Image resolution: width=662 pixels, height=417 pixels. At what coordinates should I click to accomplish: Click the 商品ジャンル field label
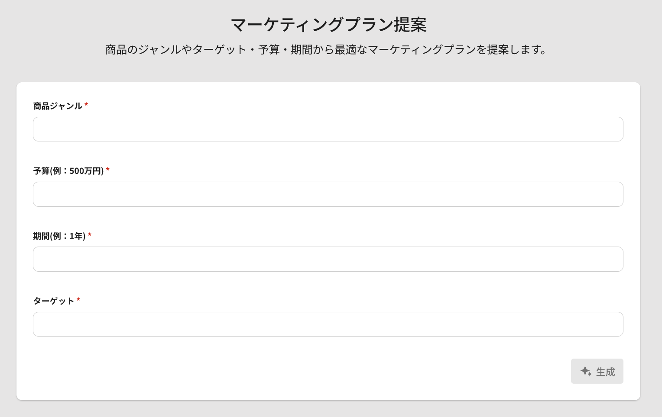pos(58,106)
